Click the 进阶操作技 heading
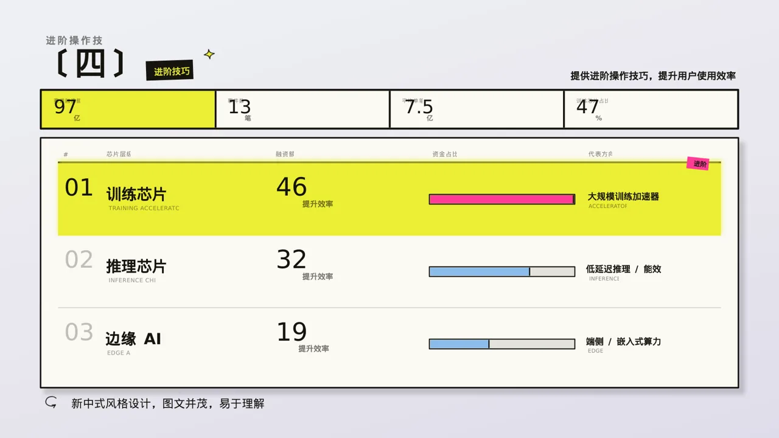Viewport: 779px width, 438px height. coord(74,40)
